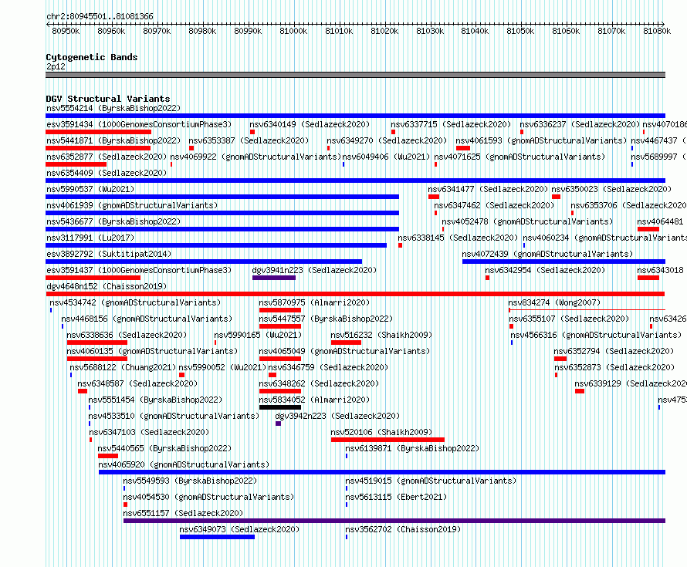687x567 pixels.
Task: Open the nsv4061593 gnomAD variant label
Action: click(x=541, y=140)
